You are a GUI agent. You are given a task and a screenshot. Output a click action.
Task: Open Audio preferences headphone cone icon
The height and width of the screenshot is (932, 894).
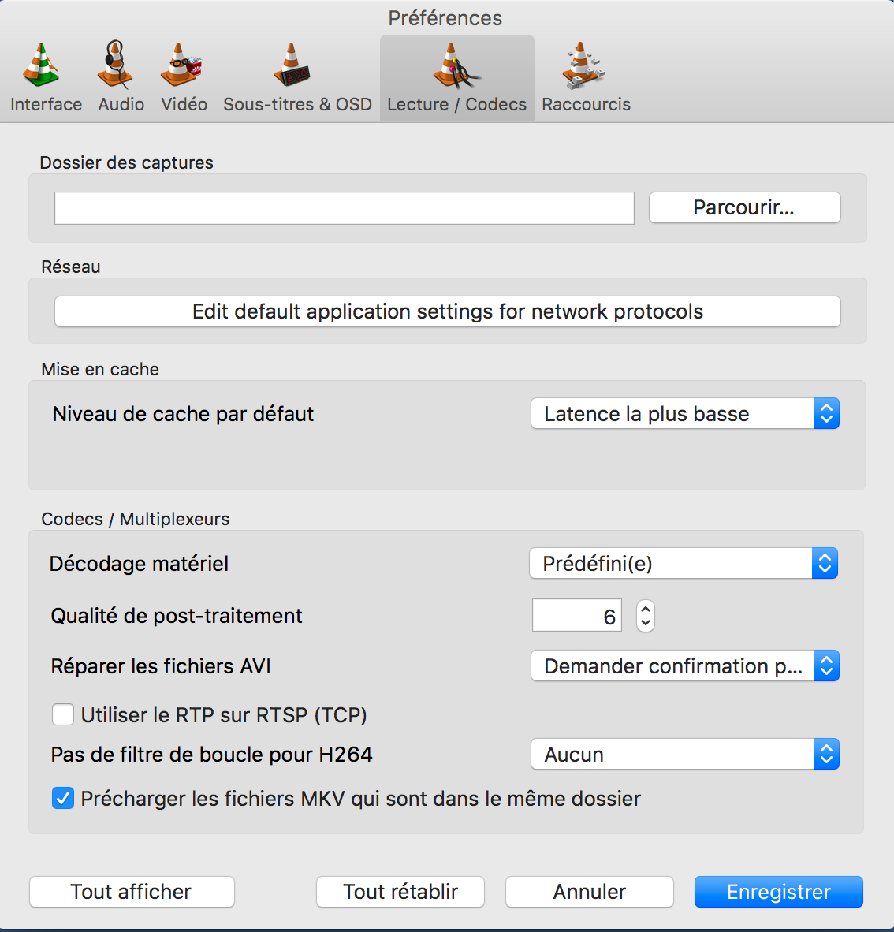point(115,64)
